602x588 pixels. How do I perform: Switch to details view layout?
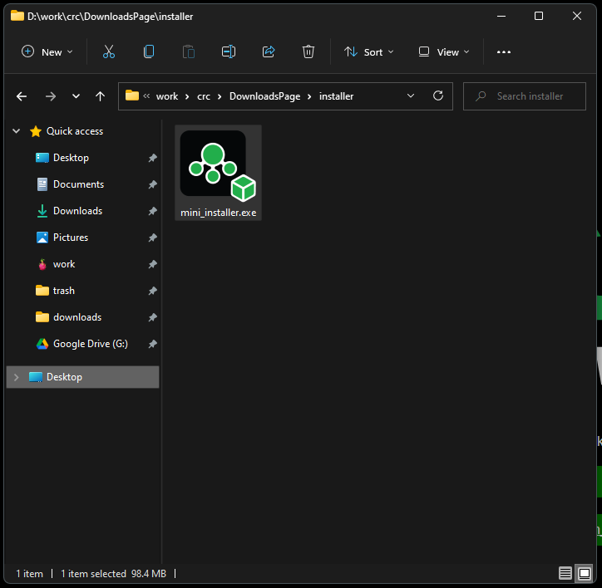click(x=565, y=574)
